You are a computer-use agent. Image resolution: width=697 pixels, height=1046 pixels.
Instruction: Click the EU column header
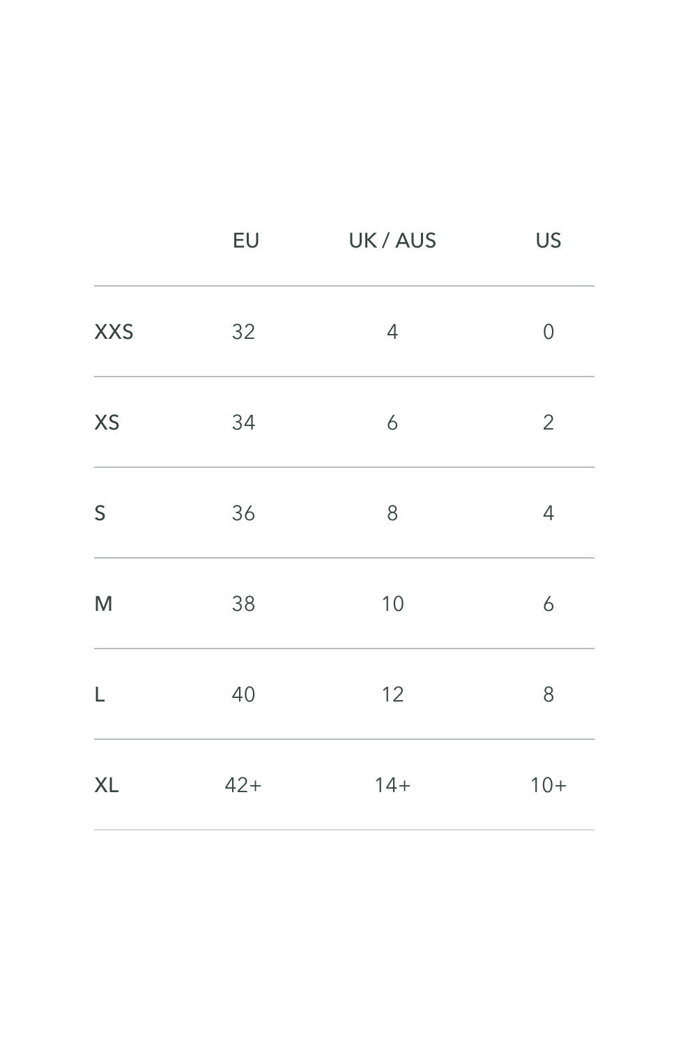[x=246, y=241]
